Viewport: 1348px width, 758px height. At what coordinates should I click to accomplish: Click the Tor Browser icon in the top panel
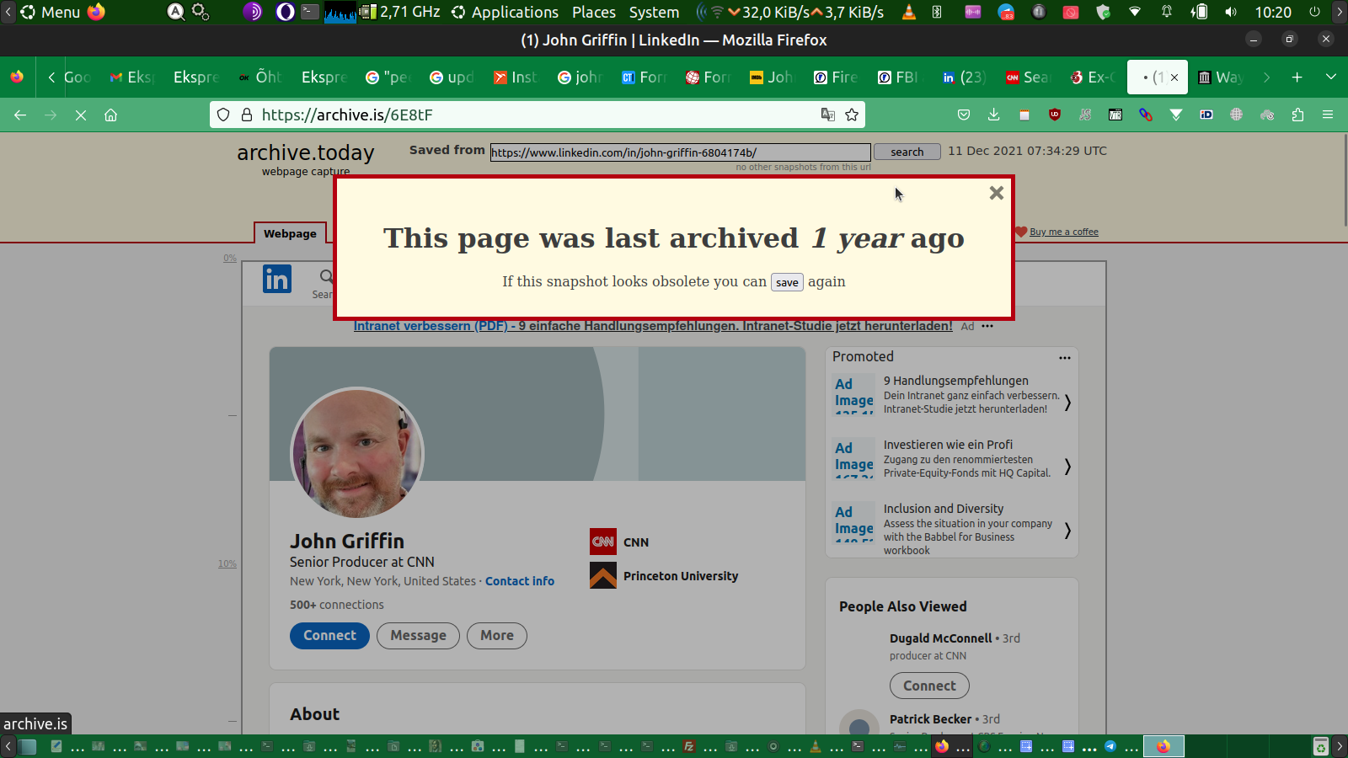coord(252,12)
